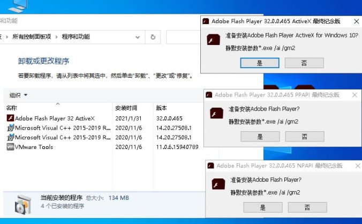Open the 组织 organize dropdown menu
Image resolution: width=362 pixels, height=224 pixels.
coord(18,95)
